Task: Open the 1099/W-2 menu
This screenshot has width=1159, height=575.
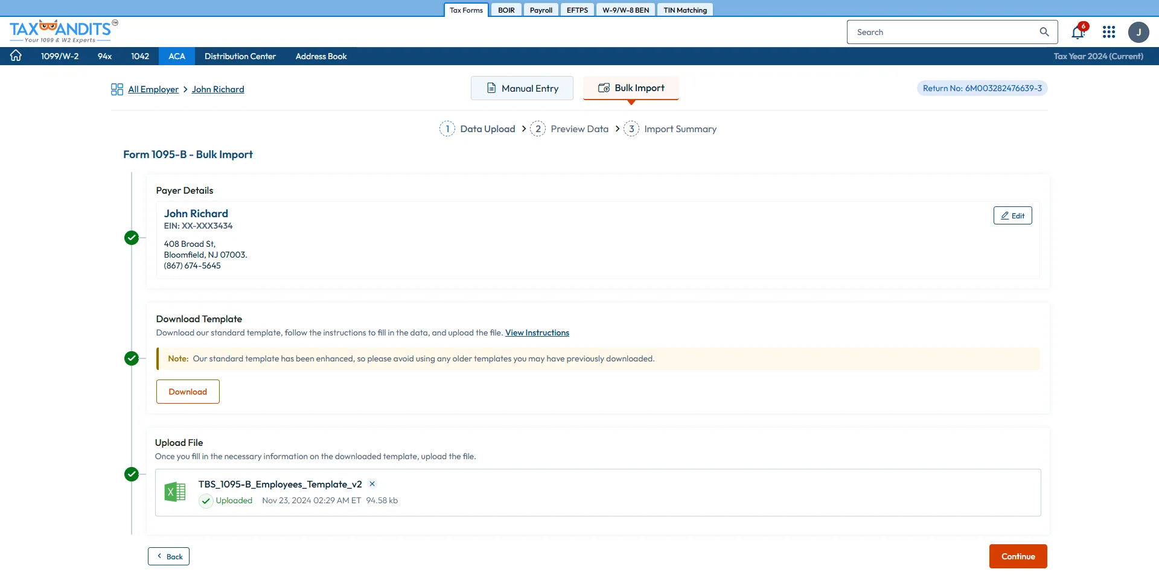Action: pos(60,56)
